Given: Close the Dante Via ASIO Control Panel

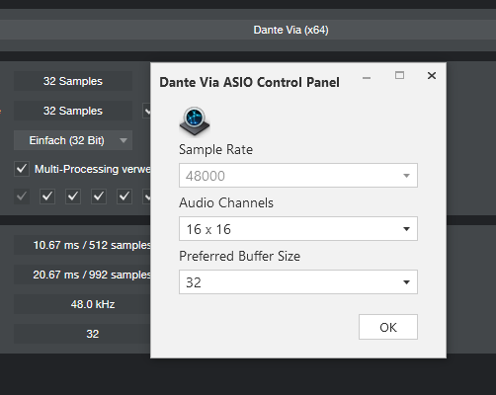Looking at the screenshot, I should (432, 76).
